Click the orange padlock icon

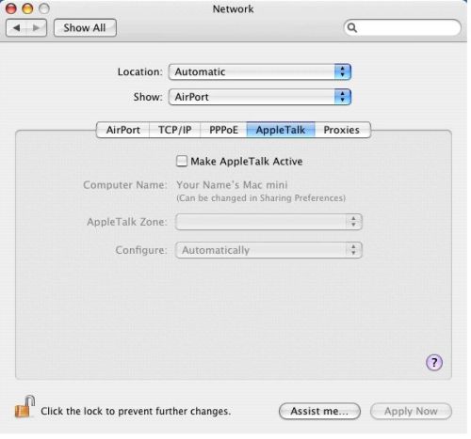[24, 407]
